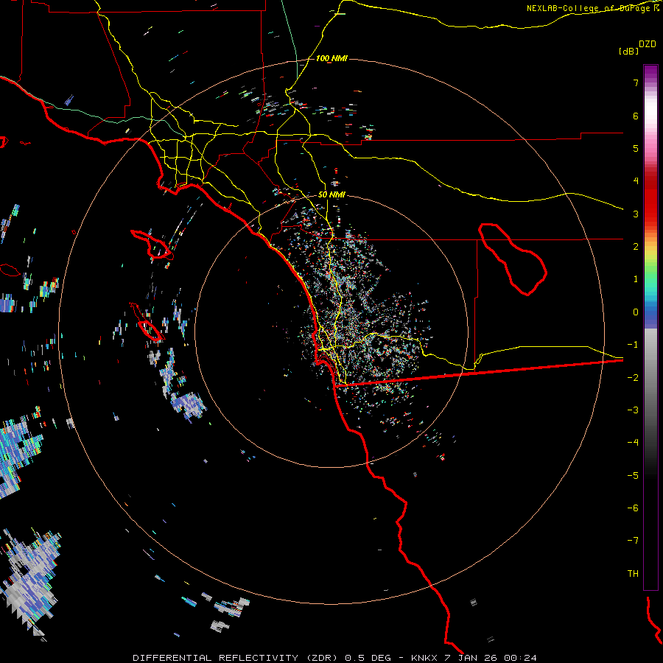Click the KNKX station identifier in caption
Viewport: 663px width, 663px height.
(425, 658)
